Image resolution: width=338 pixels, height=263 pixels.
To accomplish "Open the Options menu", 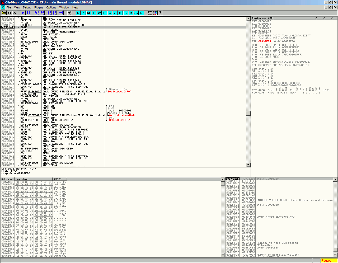I will pos(51,7).
